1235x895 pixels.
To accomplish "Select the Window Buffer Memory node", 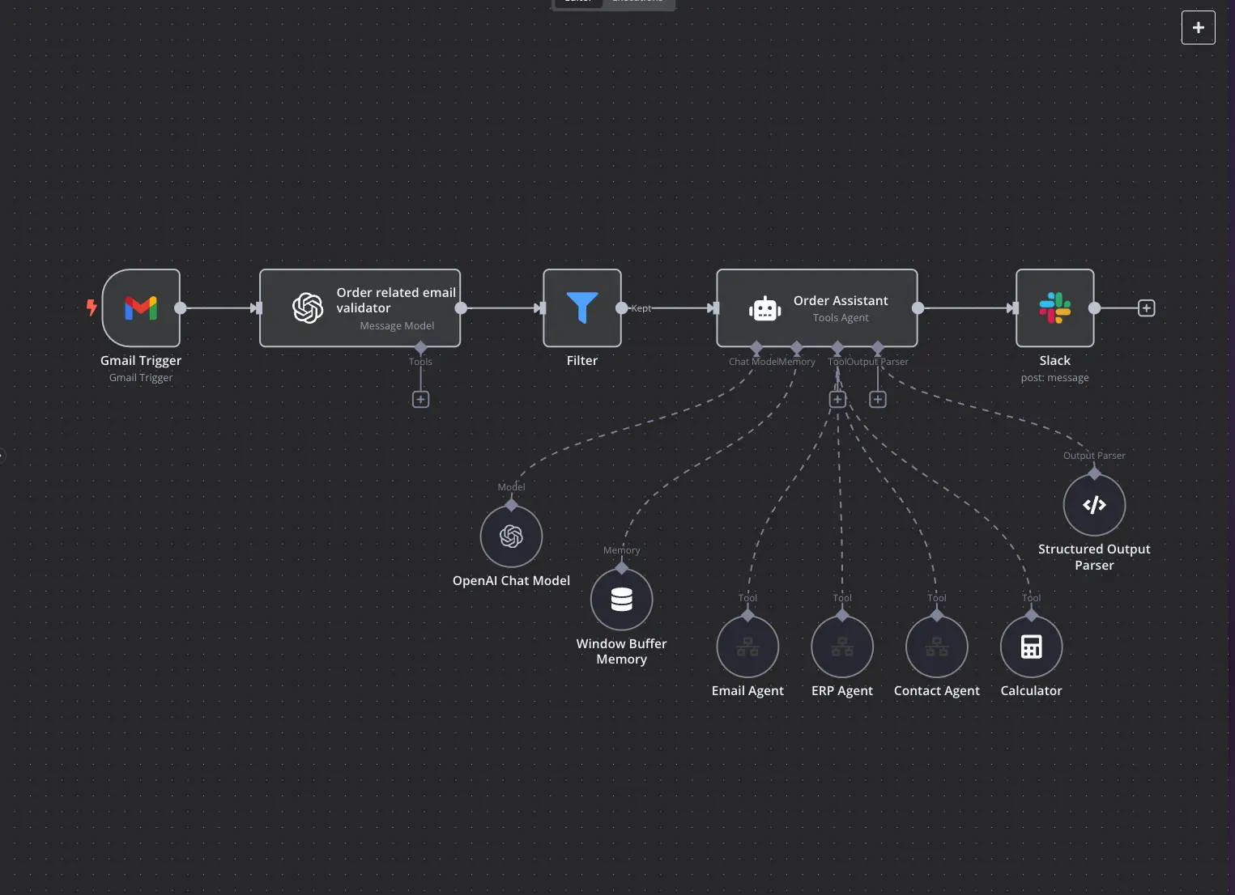I will click(x=621, y=600).
